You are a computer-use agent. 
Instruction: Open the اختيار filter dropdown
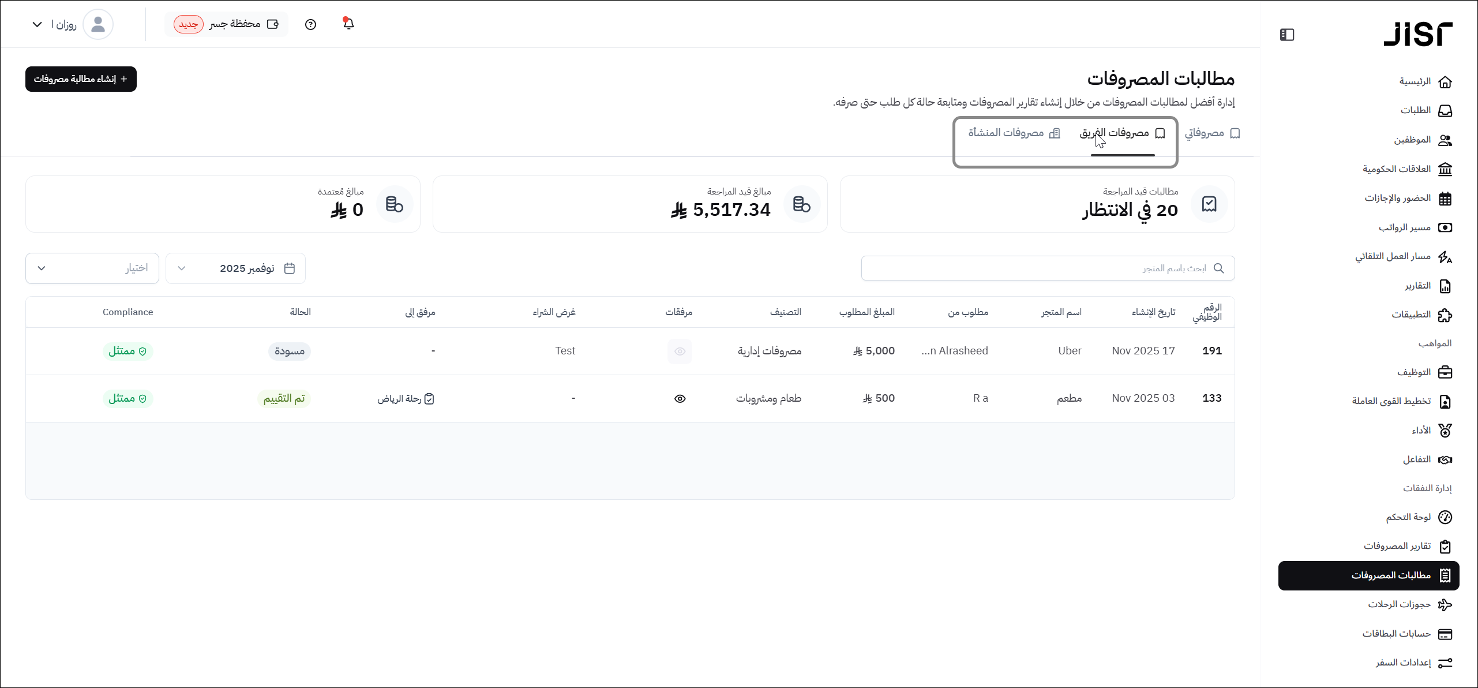click(x=92, y=268)
